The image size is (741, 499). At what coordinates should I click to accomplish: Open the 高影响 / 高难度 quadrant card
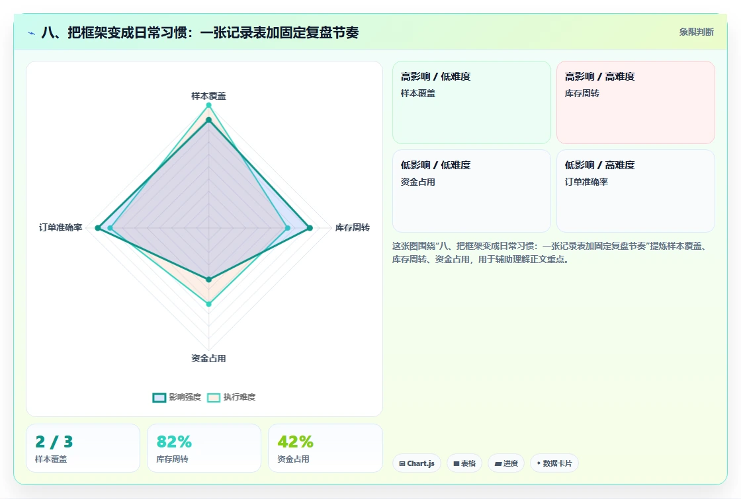point(636,102)
